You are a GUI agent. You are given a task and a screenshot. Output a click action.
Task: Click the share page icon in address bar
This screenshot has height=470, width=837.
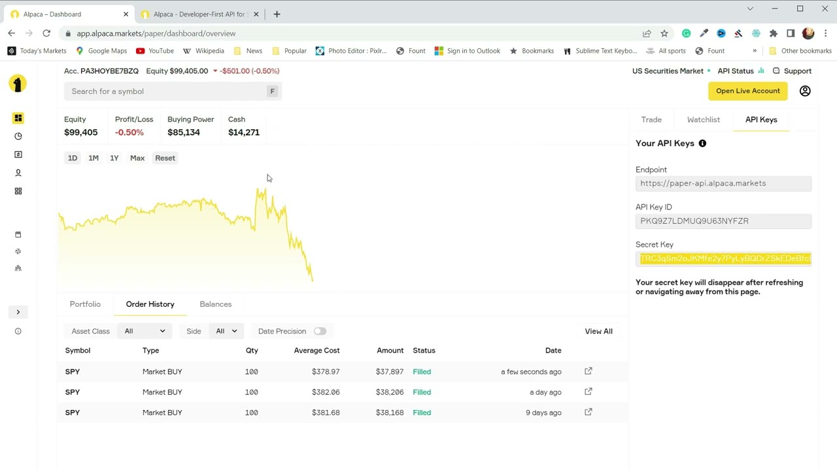[647, 33]
